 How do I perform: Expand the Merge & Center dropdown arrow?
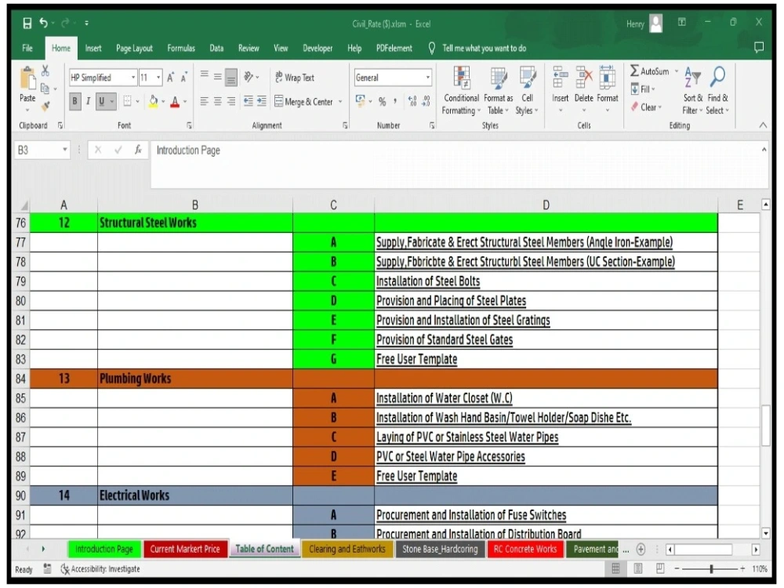340,101
